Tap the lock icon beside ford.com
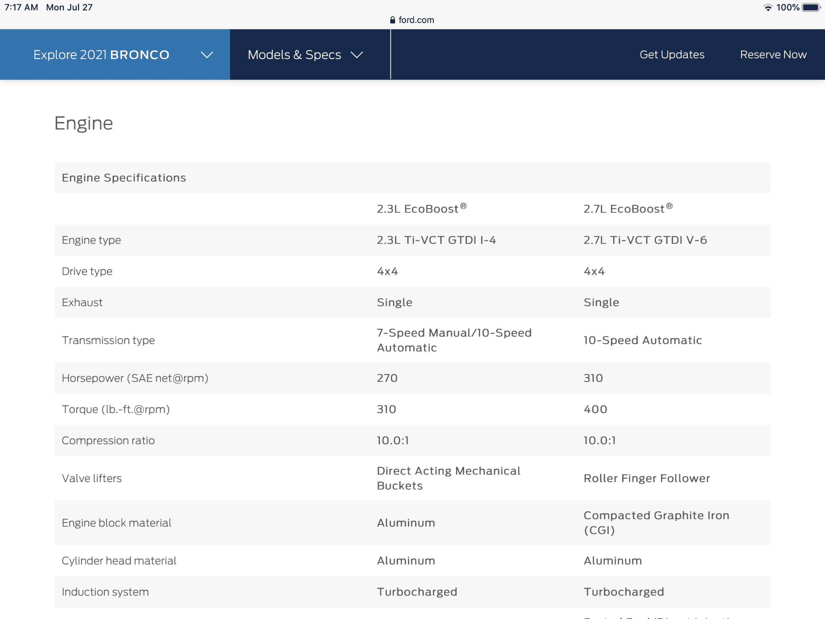The height and width of the screenshot is (619, 825). coord(393,20)
